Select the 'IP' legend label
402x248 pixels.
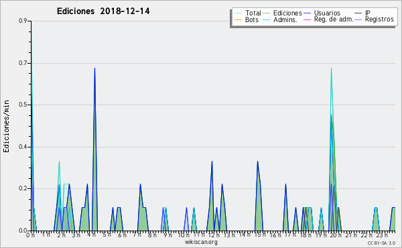(368, 13)
